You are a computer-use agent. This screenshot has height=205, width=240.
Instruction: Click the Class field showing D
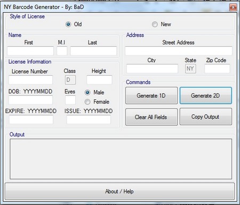(70, 80)
